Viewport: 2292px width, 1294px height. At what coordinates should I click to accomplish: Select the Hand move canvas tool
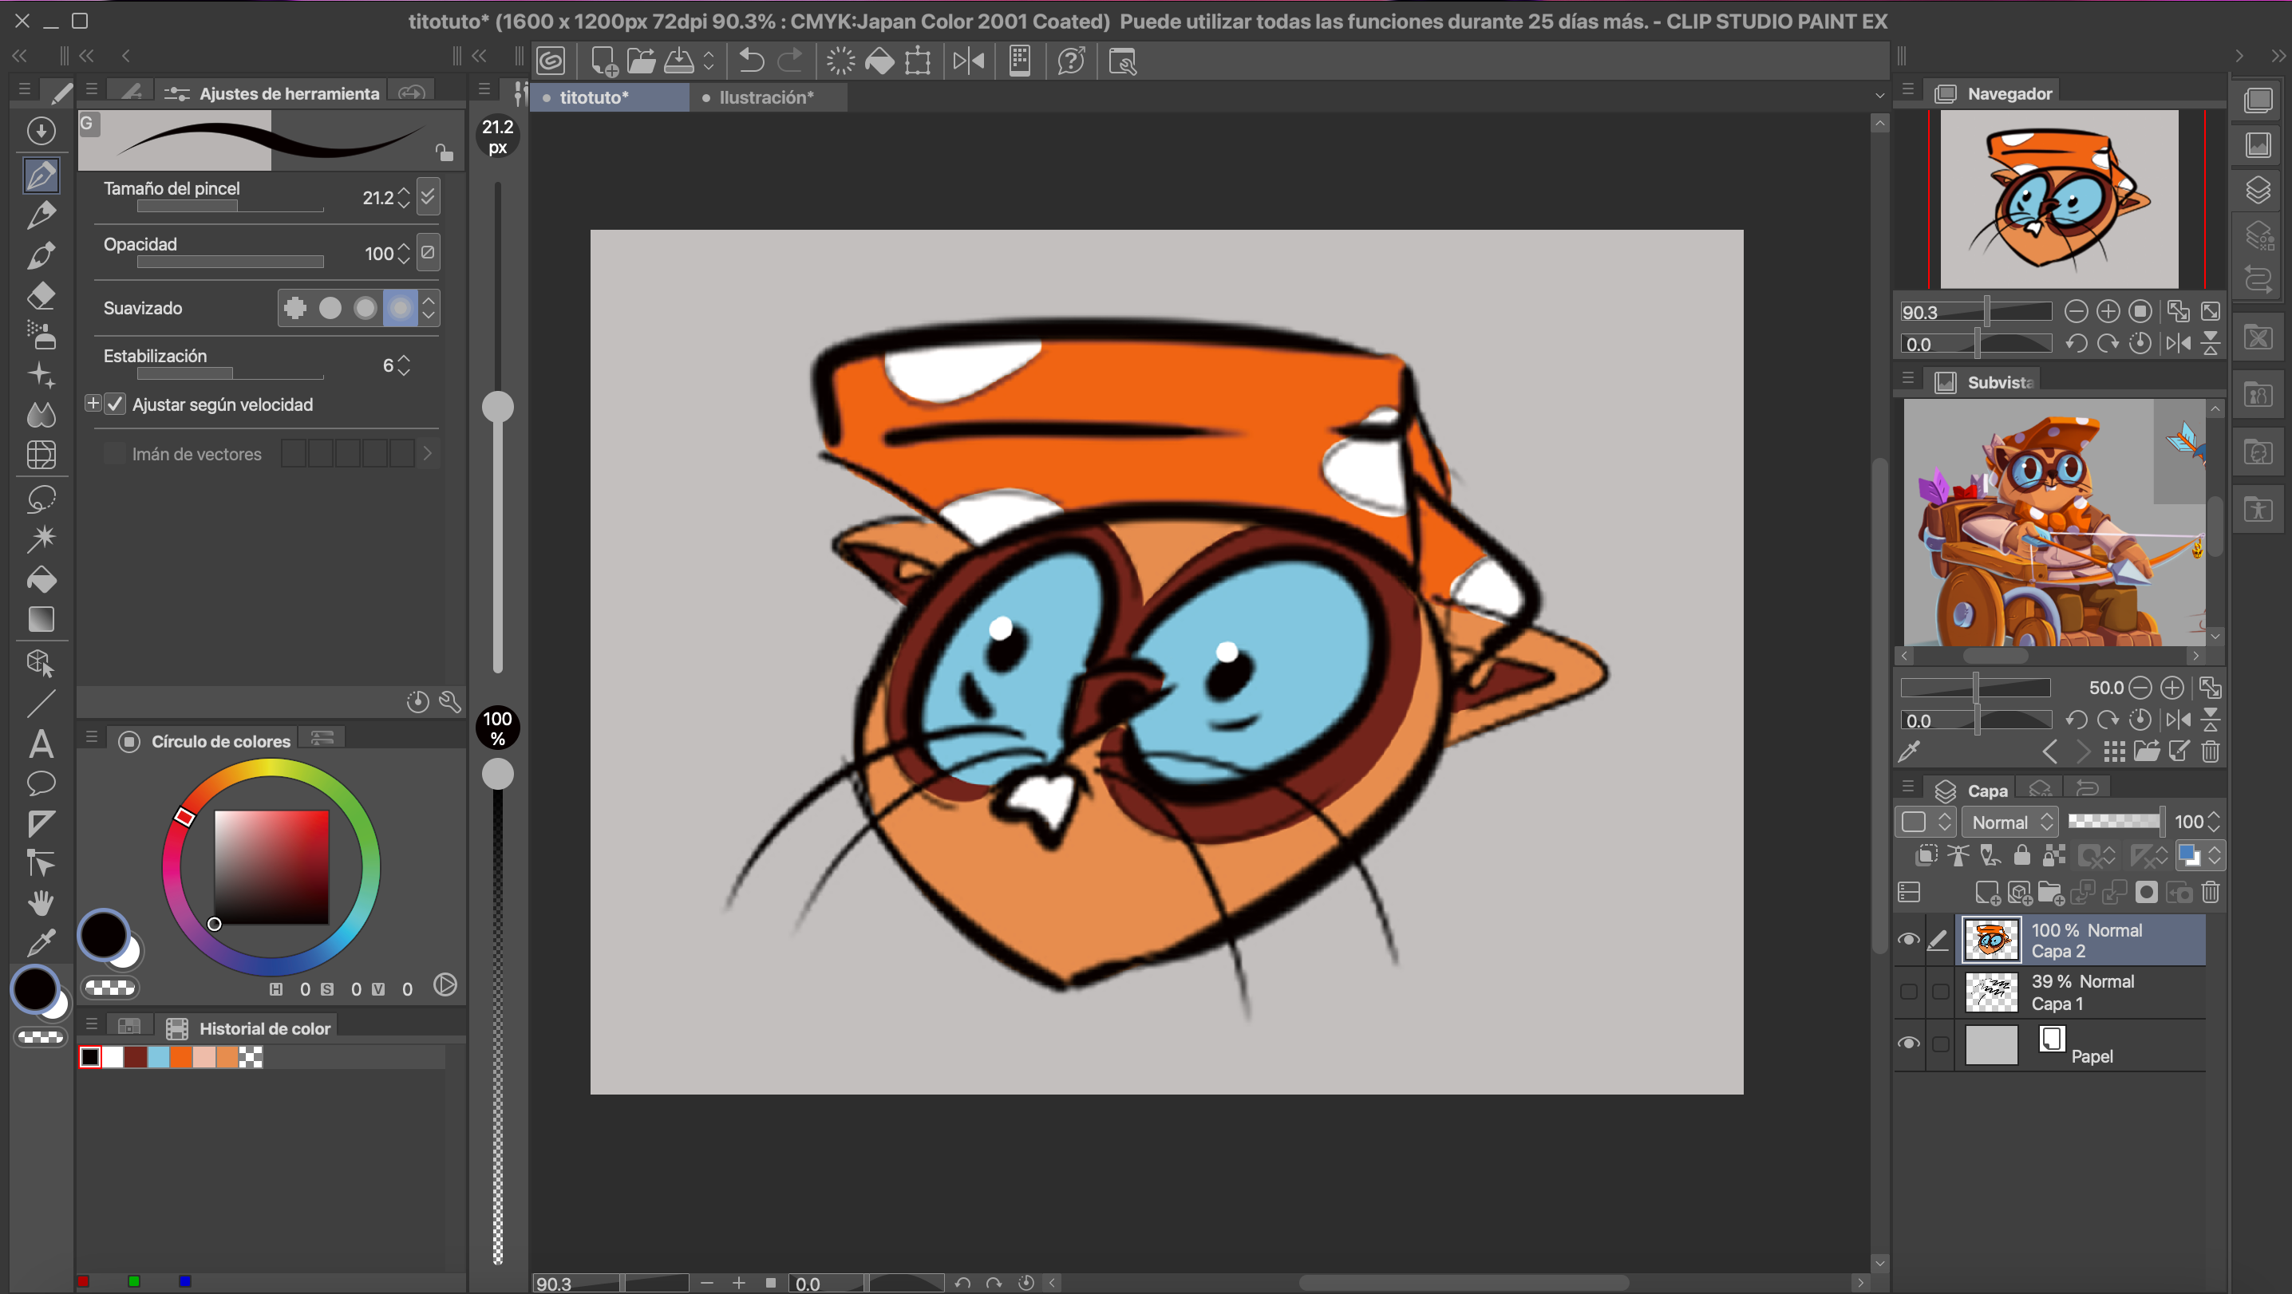point(41,902)
